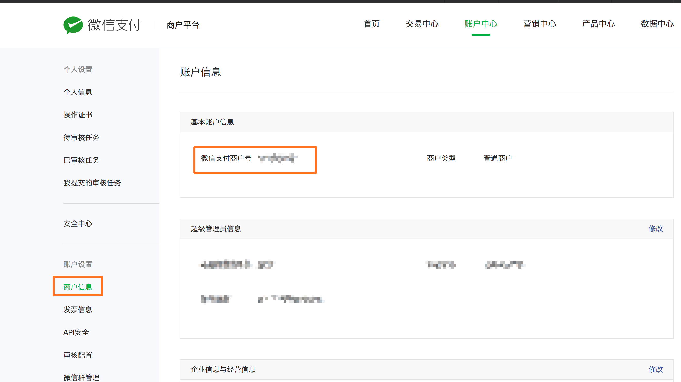Screen dimensions: 681x382
Task: Select the 账户中心 navigation tab
Action: (x=481, y=24)
